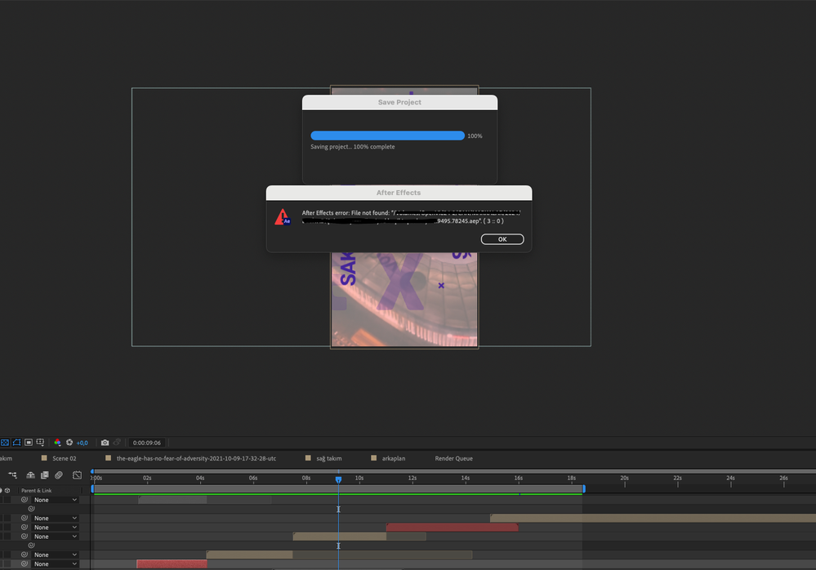Enable motion blur for the composition
The image size is (816, 570).
59,474
